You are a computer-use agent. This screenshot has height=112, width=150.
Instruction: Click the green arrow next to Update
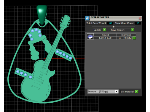104,30
